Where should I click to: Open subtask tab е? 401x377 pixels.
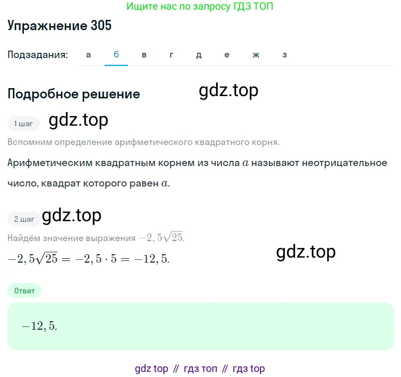[227, 55]
